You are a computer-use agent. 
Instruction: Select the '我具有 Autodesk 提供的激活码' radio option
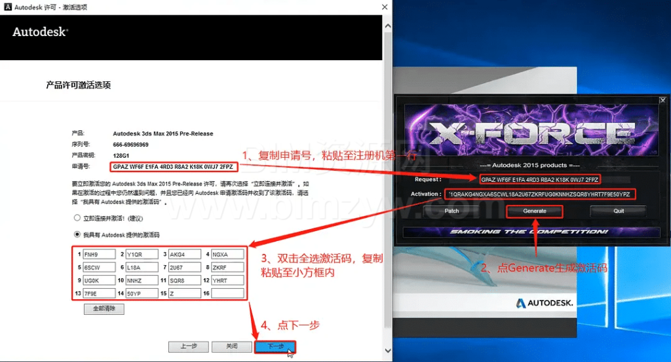pos(77,234)
